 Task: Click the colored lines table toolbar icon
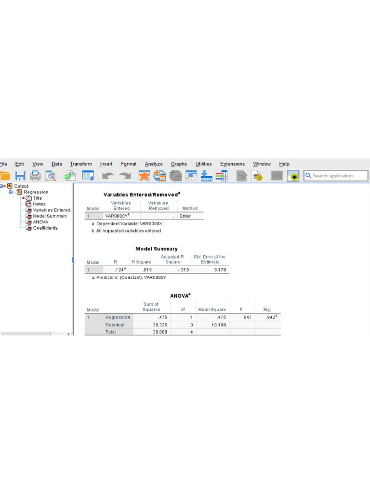(x=222, y=176)
